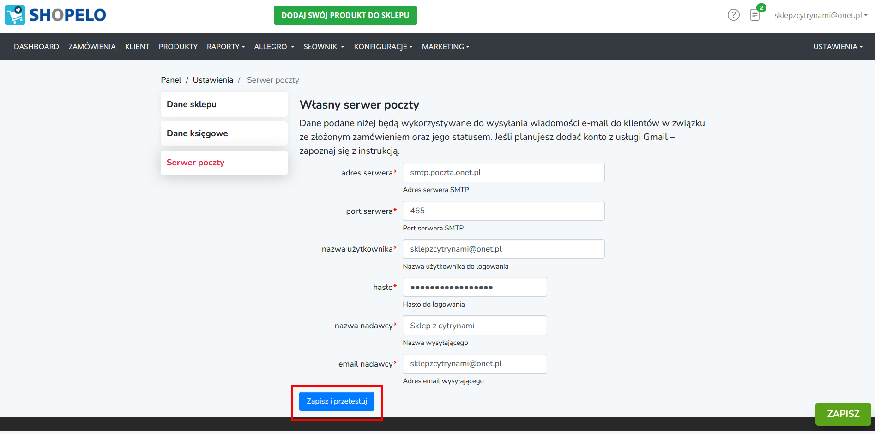Focus the adres serwera input field

503,172
